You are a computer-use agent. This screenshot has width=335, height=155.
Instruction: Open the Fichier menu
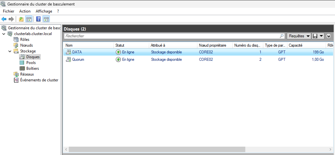point(9,11)
